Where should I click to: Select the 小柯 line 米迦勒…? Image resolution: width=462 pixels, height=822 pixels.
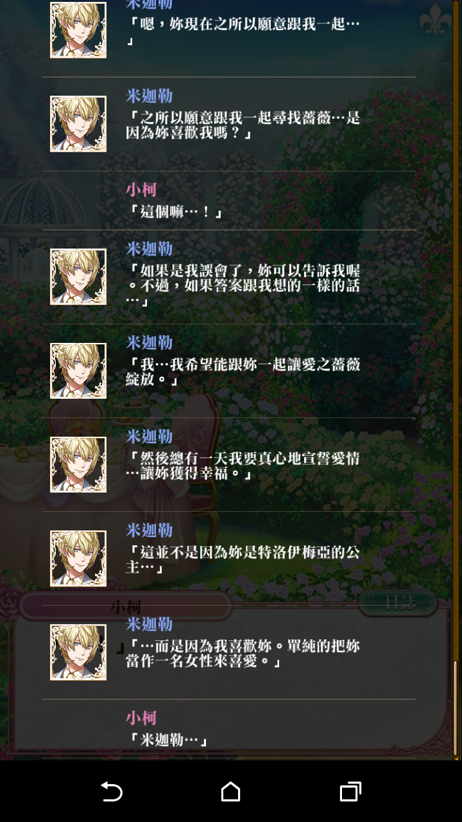[229, 729]
